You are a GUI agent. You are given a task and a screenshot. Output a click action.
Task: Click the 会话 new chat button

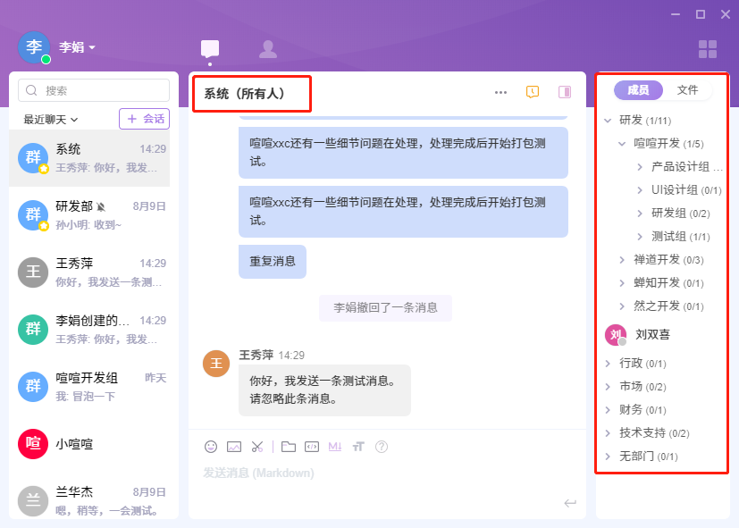click(x=144, y=119)
